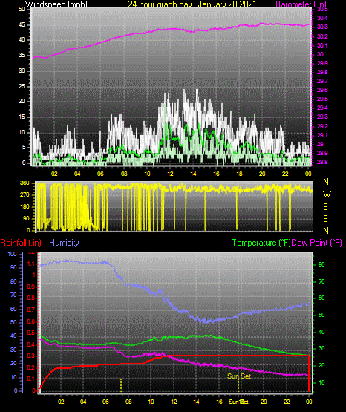
Task: Click the '18' hour label under the windspeed chart
Action: [x=239, y=174]
